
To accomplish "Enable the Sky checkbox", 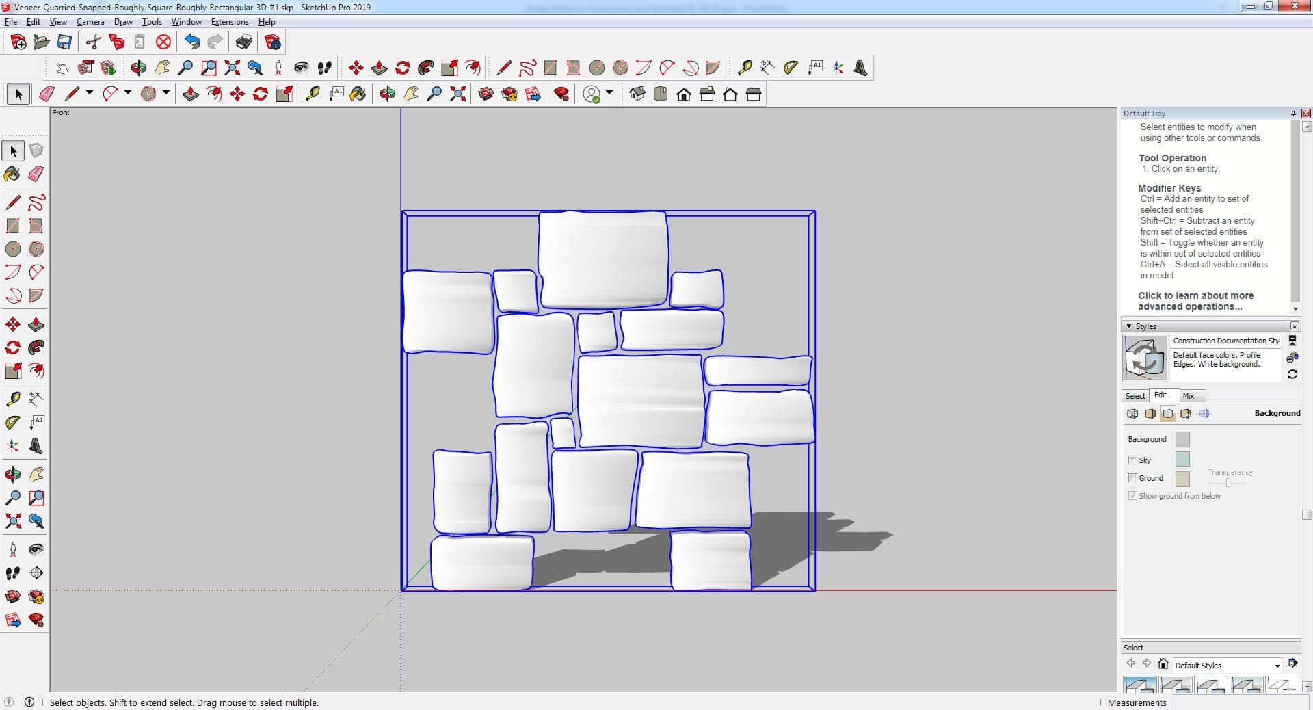I will (1132, 460).
